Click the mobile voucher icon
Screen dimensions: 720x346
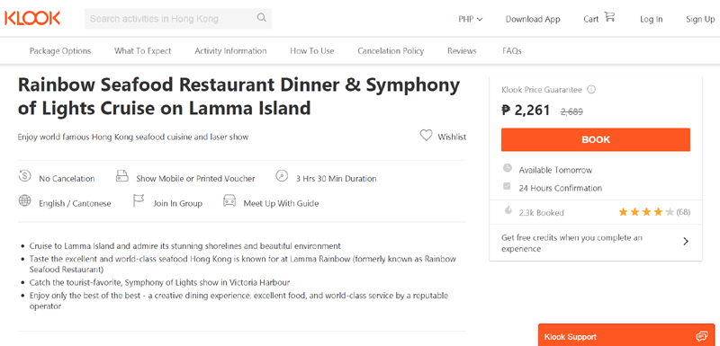click(121, 176)
